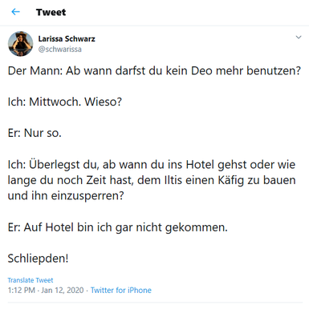Open Larissa Schwarz display name profile
This screenshot has width=309, height=309.
[67, 39]
